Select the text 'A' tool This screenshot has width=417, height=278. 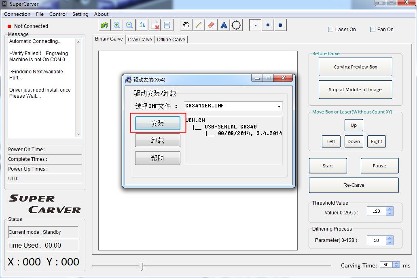224,25
